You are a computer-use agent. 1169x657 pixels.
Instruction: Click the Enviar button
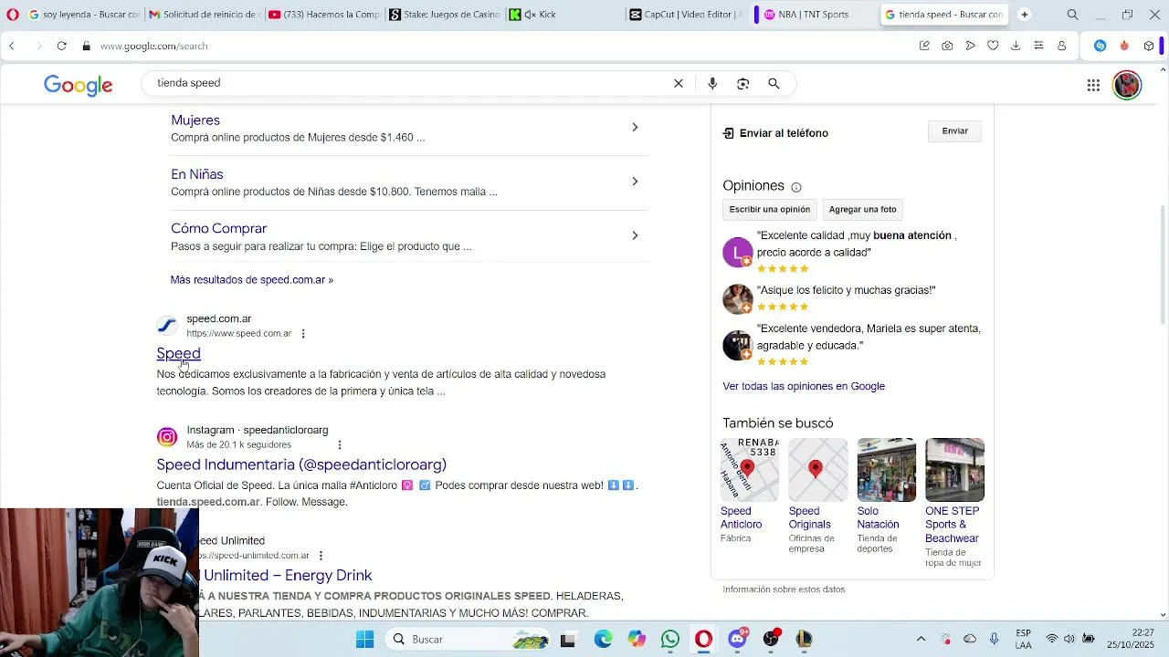(954, 131)
